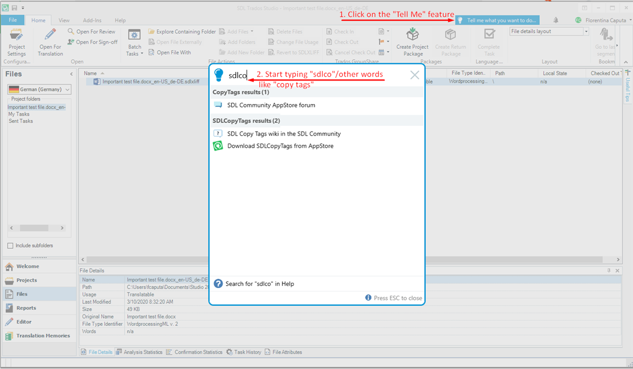Open SDL Copy Tags wiki result

point(284,134)
